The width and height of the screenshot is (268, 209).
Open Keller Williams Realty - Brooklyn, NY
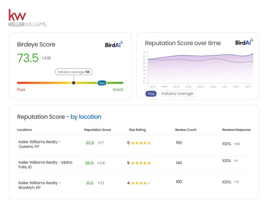pos(40,185)
